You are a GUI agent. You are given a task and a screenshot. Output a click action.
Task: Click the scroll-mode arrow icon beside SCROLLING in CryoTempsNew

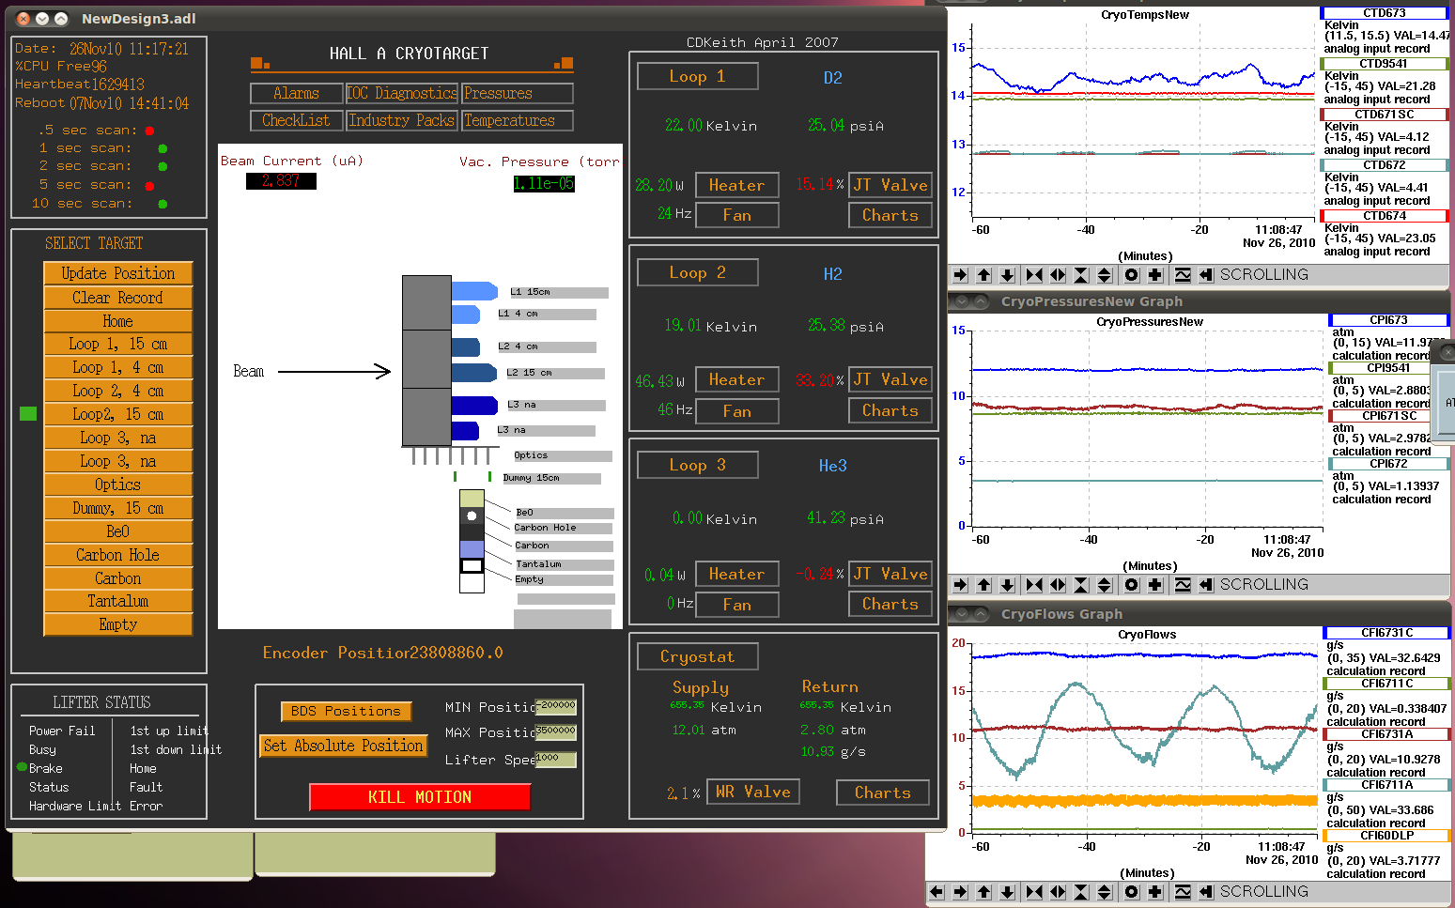(1206, 275)
